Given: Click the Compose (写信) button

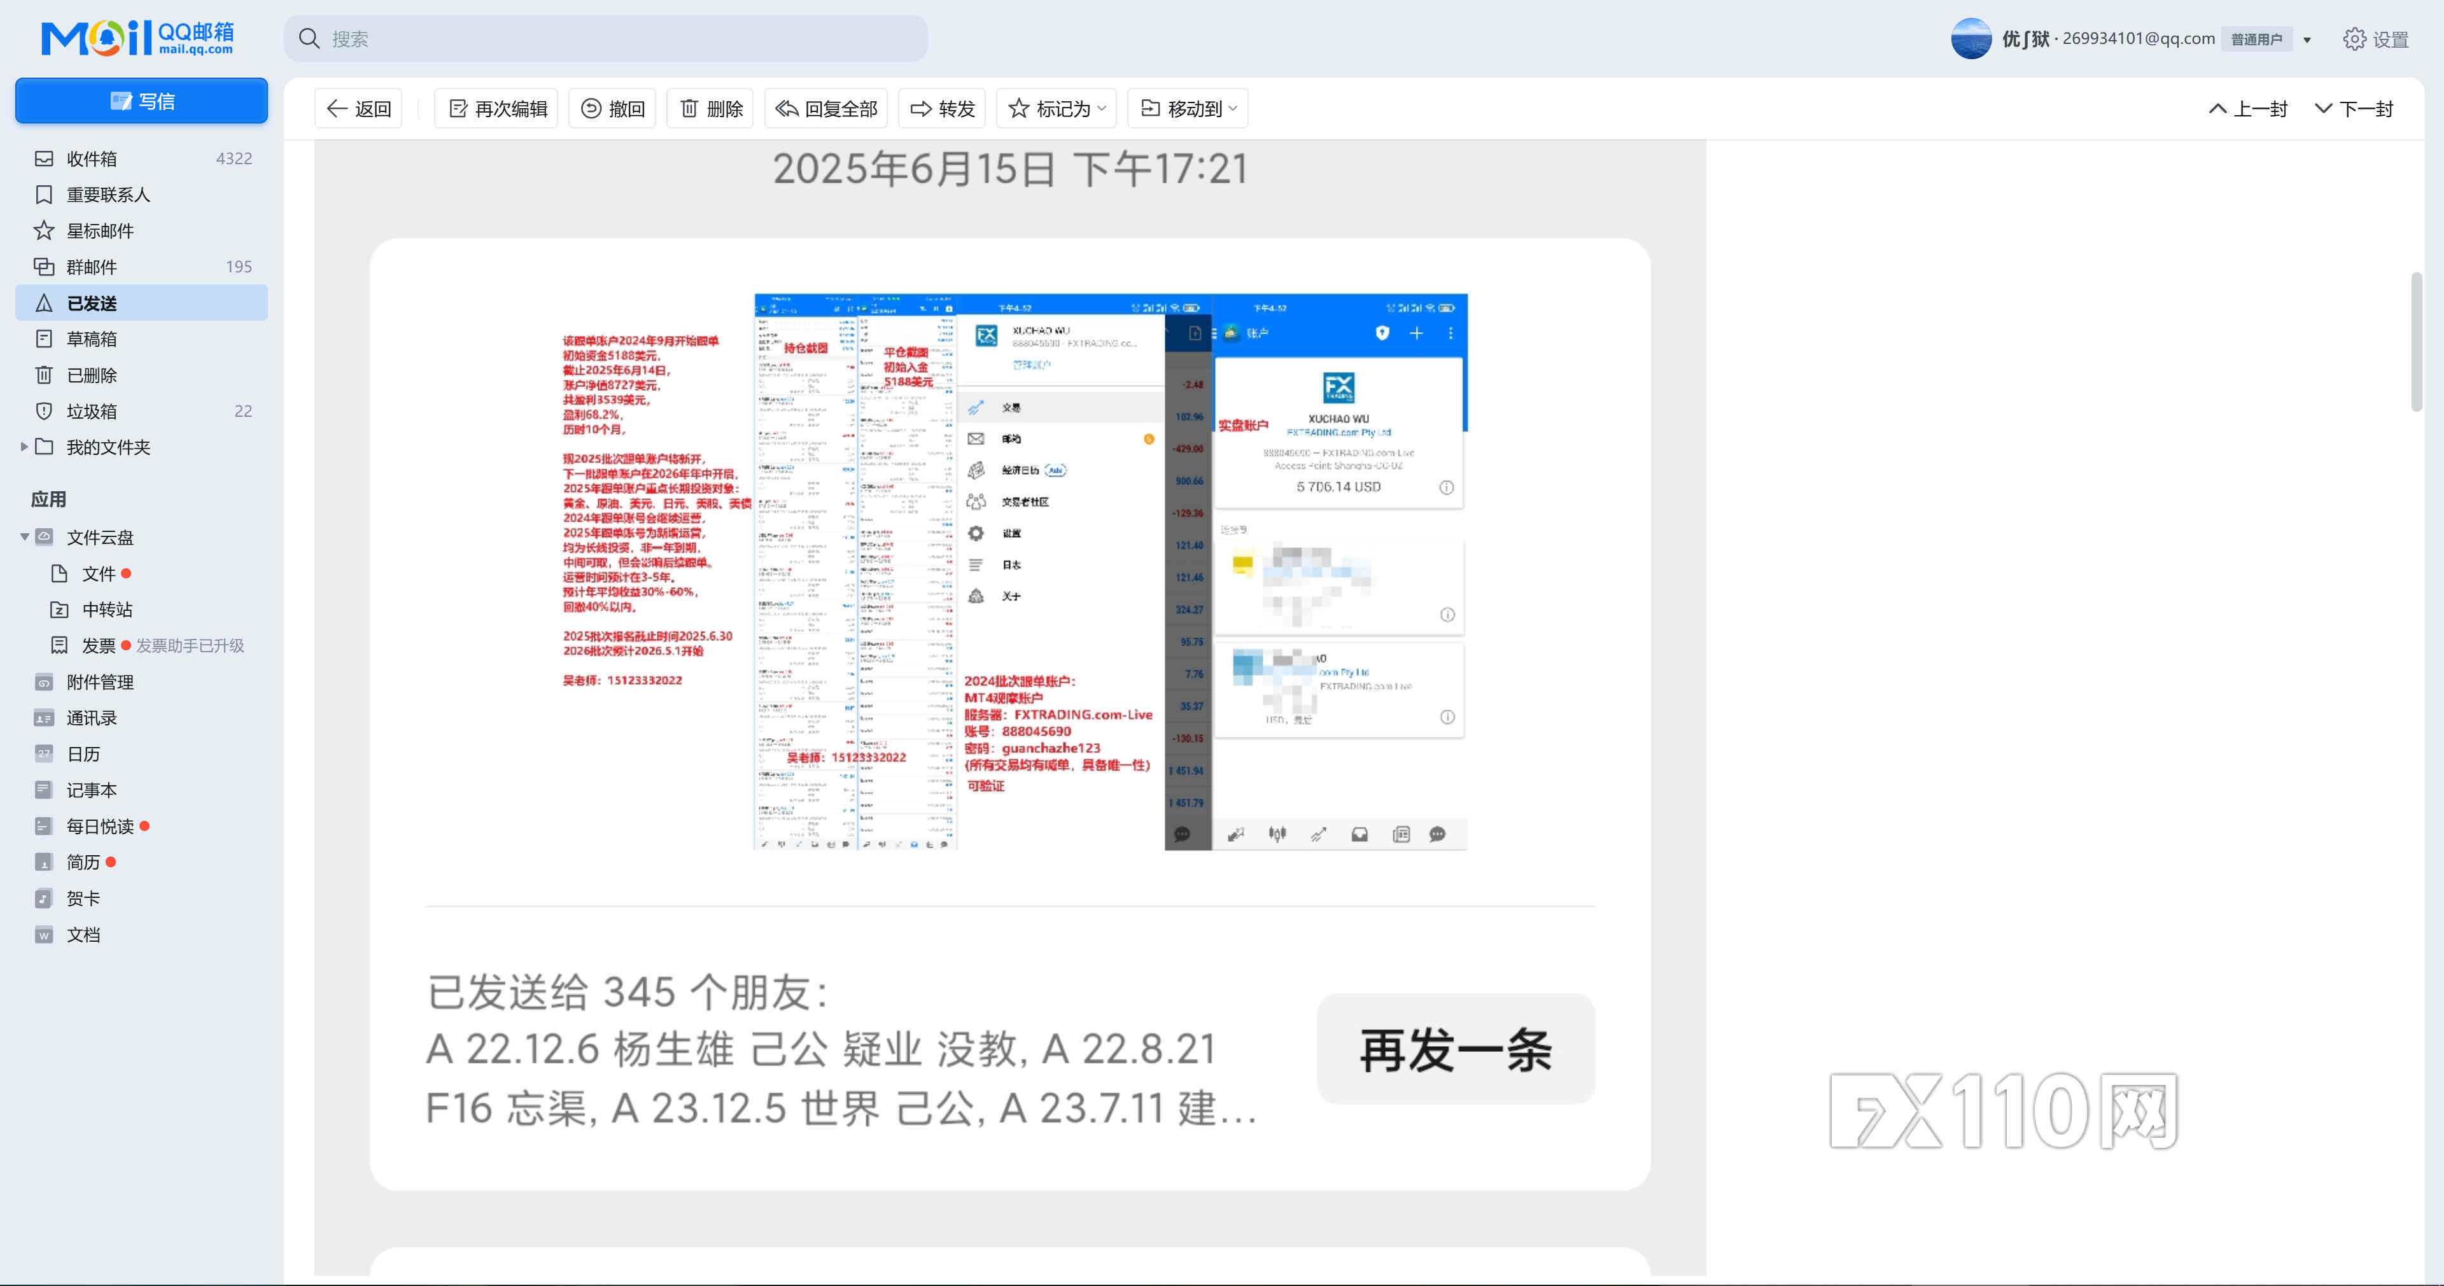Looking at the screenshot, I should coord(141,101).
